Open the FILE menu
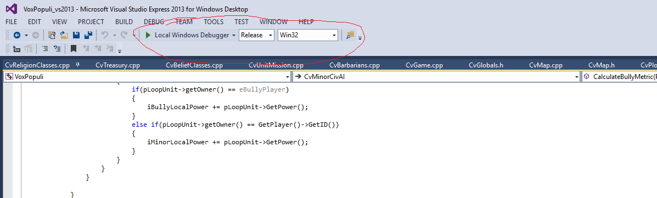 pos(12,22)
